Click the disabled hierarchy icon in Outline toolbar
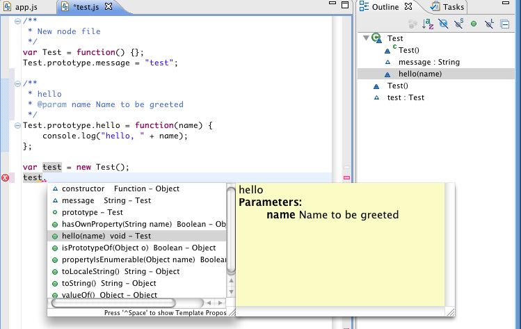 pos(412,24)
